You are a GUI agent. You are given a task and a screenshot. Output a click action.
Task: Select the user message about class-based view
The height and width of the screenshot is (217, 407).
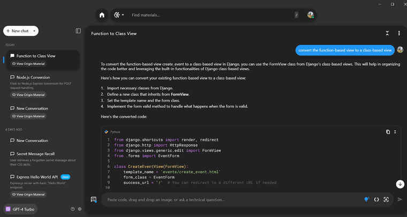tap(345, 50)
